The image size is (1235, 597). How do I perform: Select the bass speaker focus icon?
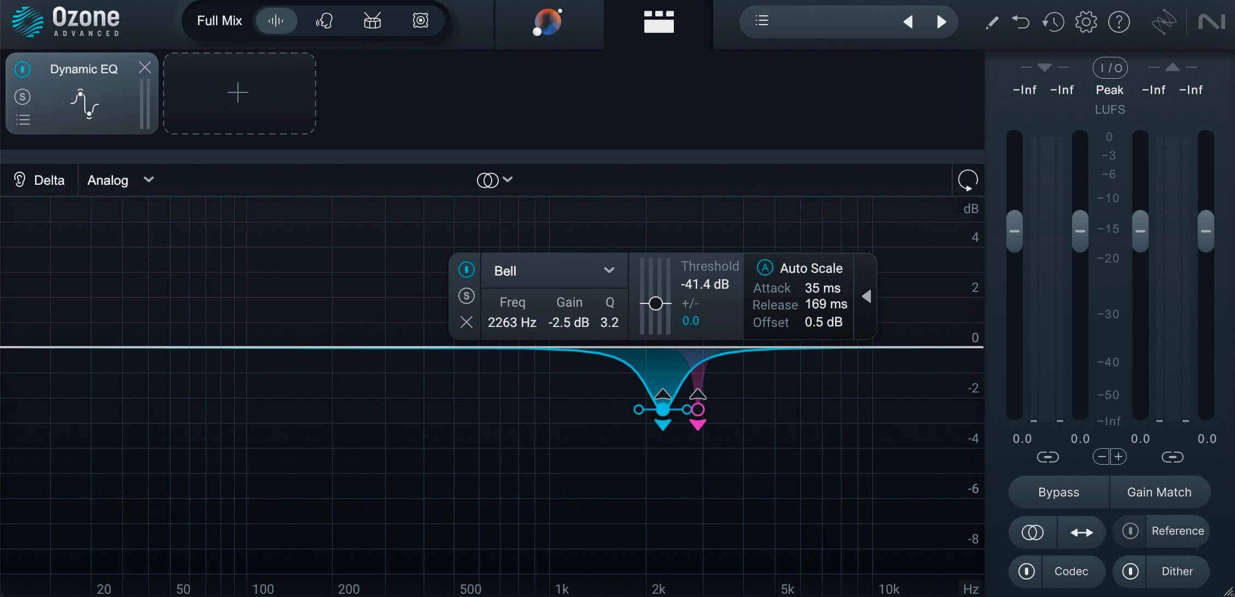420,21
